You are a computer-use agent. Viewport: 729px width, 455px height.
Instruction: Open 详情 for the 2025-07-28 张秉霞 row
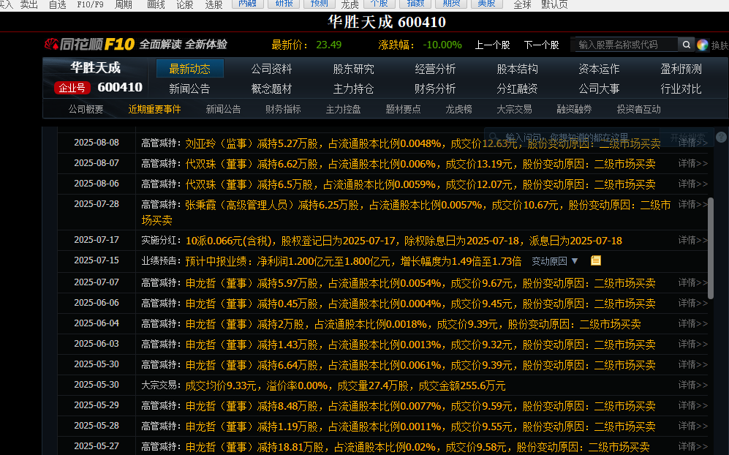point(692,204)
